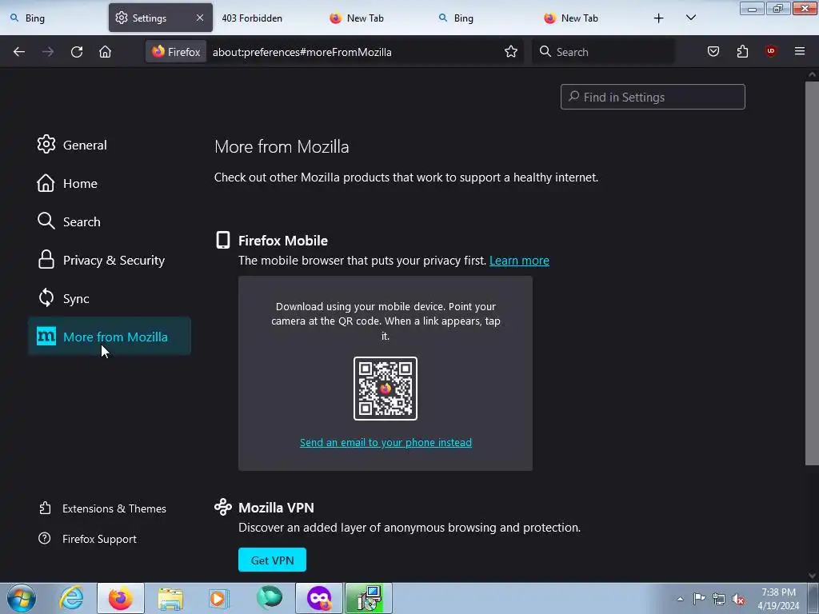
Task: Reload the current page
Action: point(77,52)
